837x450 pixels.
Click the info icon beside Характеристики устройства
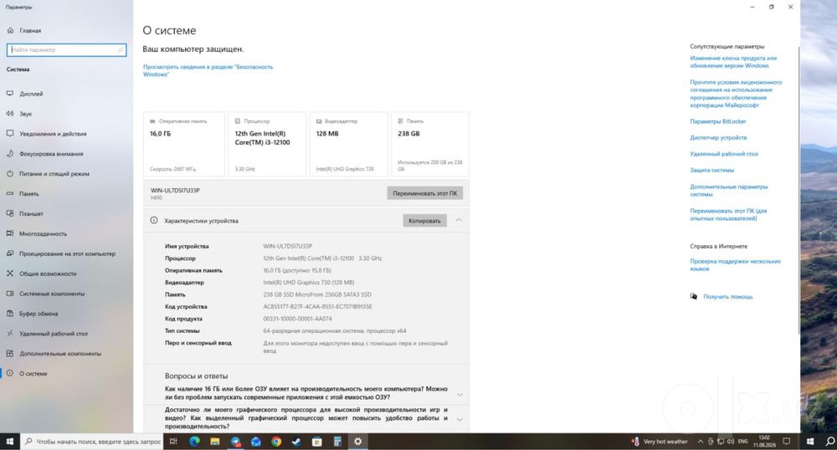coord(154,220)
